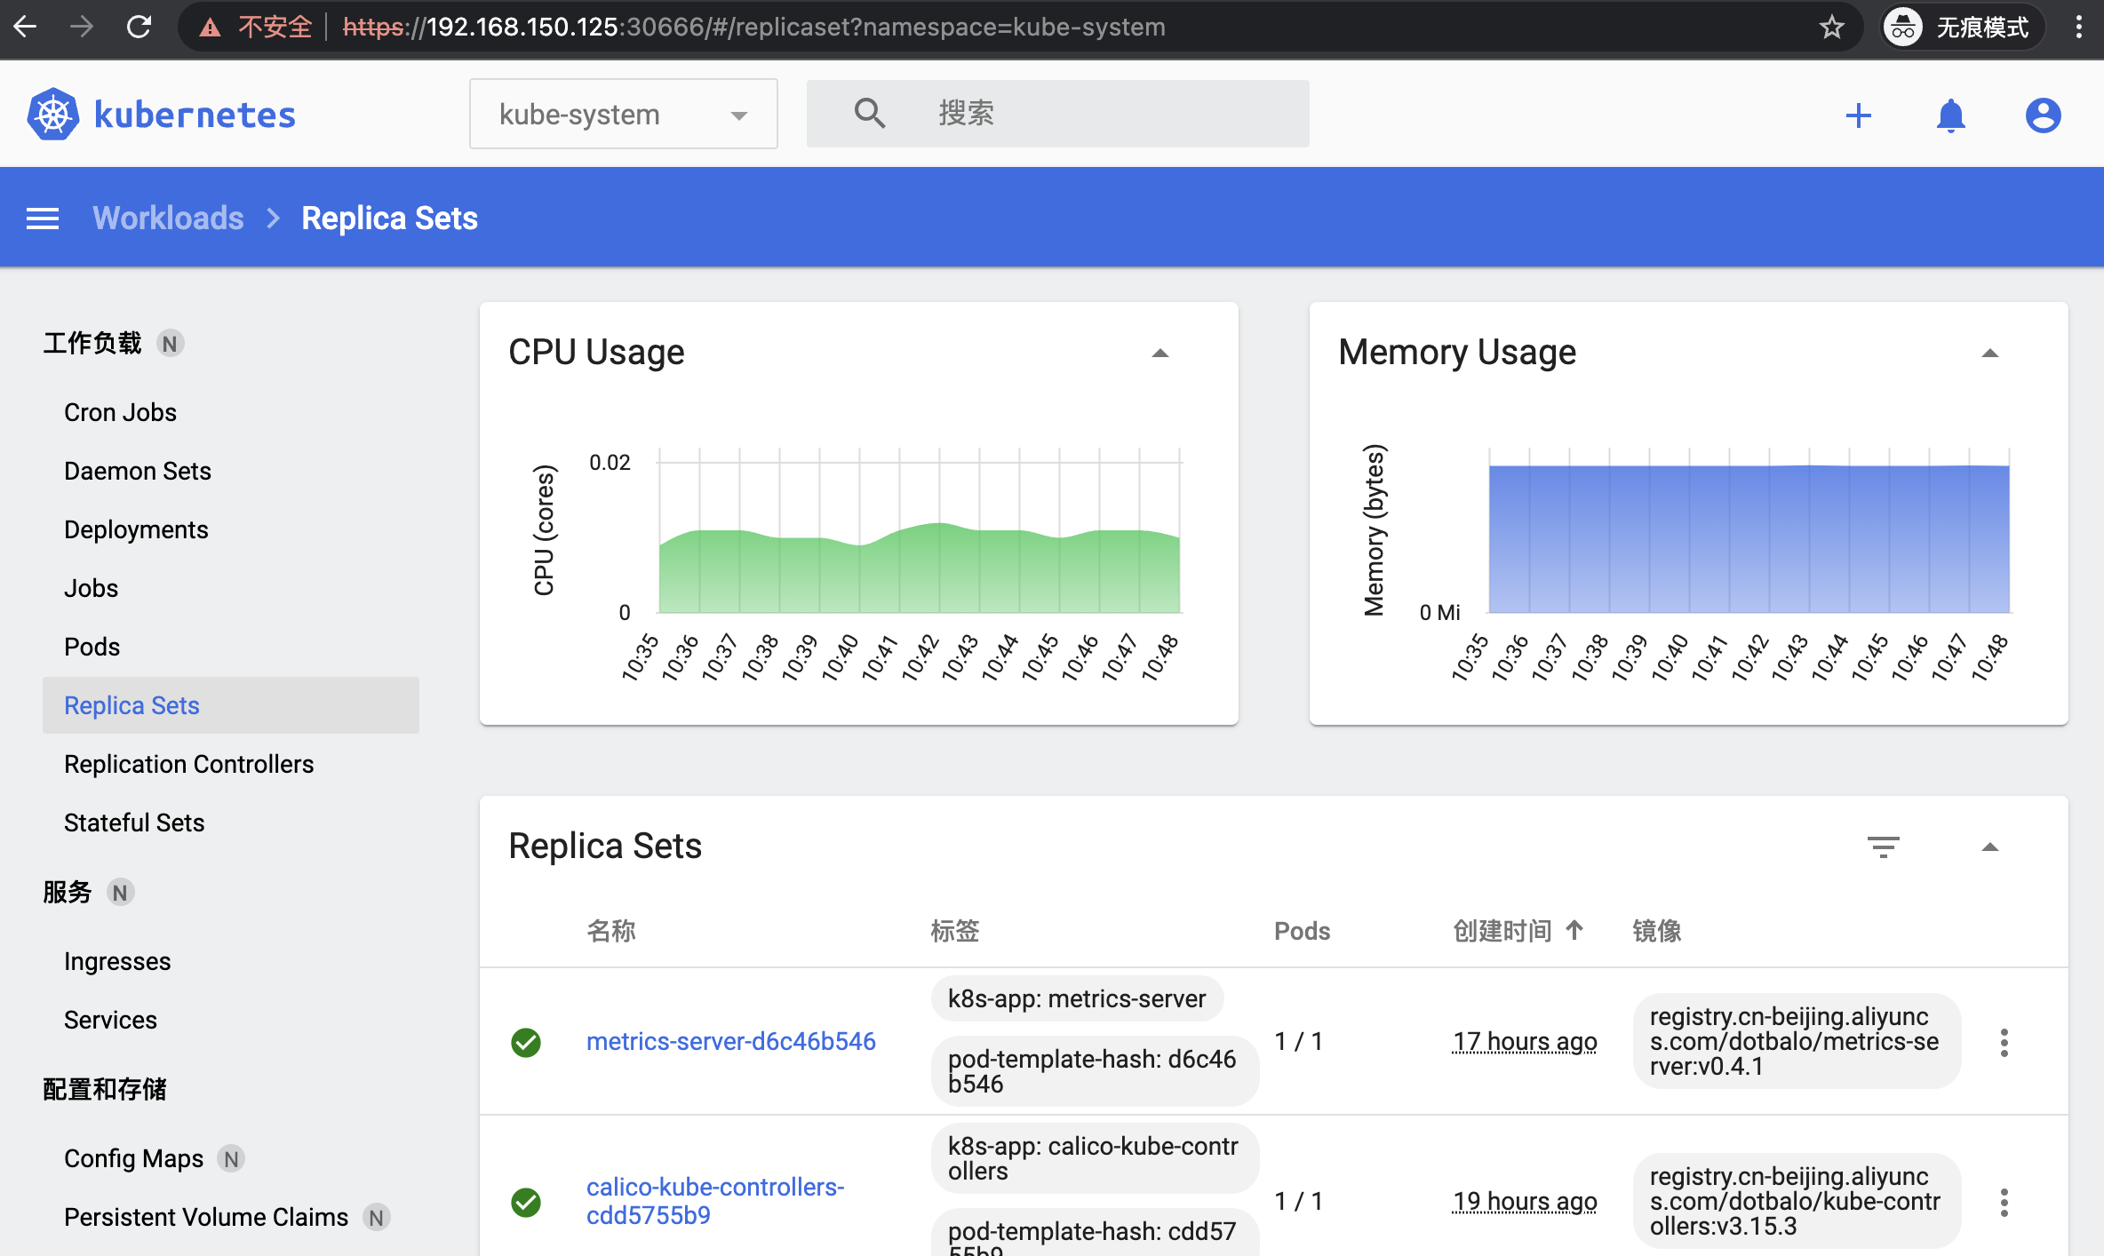Click the 17 hours ago timestamp
Viewport: 2104px width, 1256px height.
[1525, 1041]
